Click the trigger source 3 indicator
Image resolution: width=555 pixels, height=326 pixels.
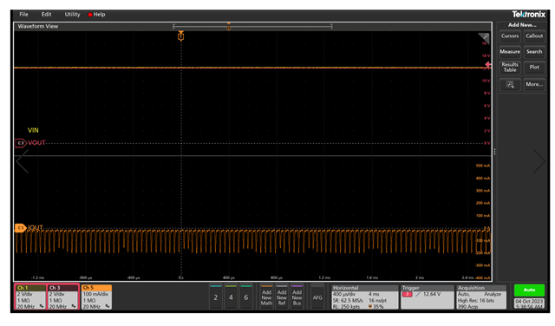[408, 294]
